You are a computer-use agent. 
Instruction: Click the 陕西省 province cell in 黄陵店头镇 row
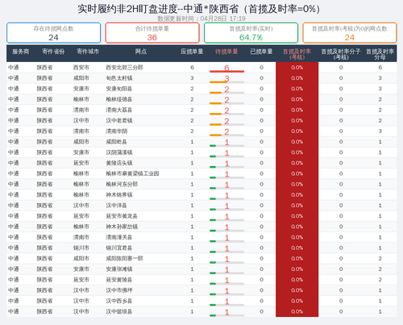click(x=44, y=163)
